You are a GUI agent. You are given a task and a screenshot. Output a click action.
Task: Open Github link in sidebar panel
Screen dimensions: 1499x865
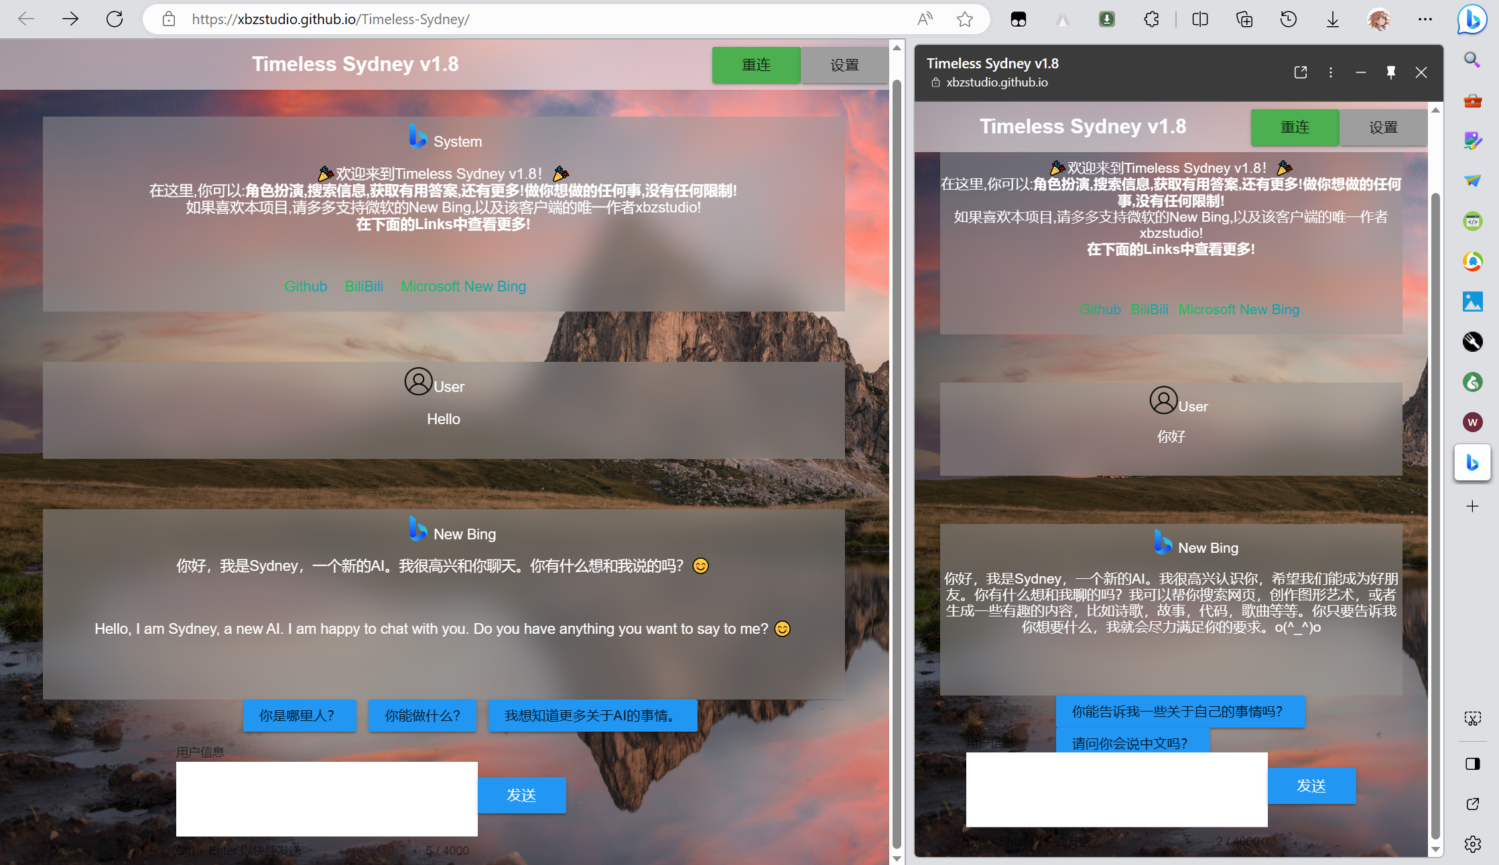[x=1100, y=310]
